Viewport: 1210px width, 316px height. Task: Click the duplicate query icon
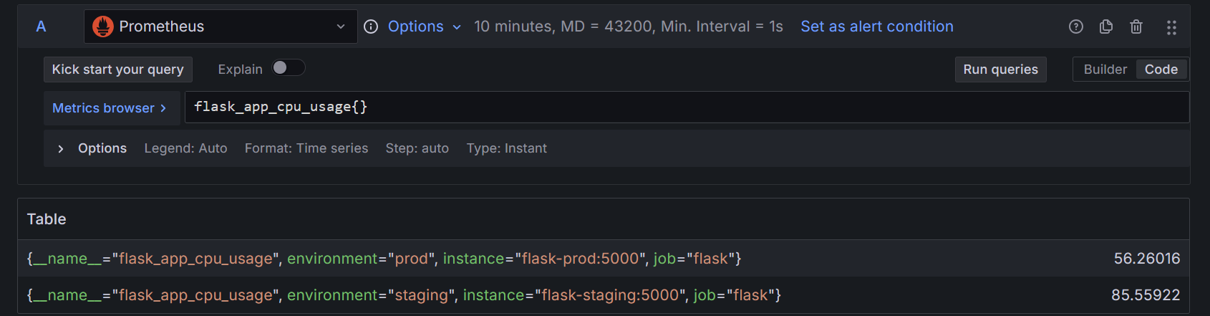[x=1105, y=27]
